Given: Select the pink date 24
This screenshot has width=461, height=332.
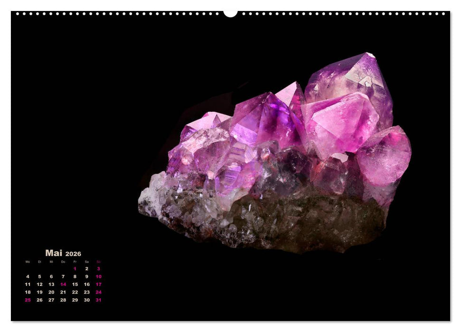Looking at the screenshot, I should 99,292.
